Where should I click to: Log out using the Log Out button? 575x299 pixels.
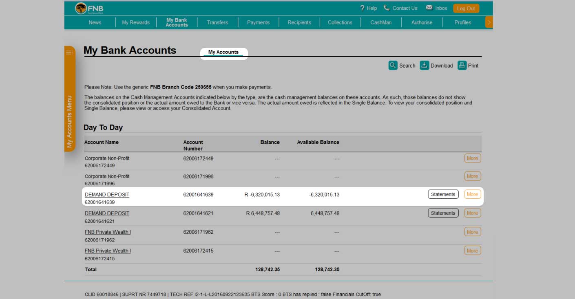466,9
